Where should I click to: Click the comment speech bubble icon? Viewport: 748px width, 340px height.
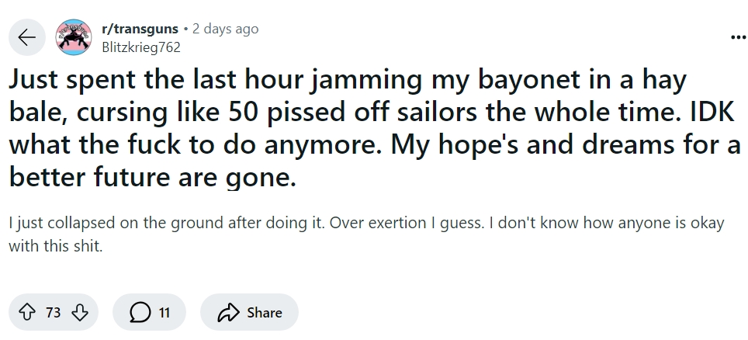pyautogui.click(x=141, y=313)
